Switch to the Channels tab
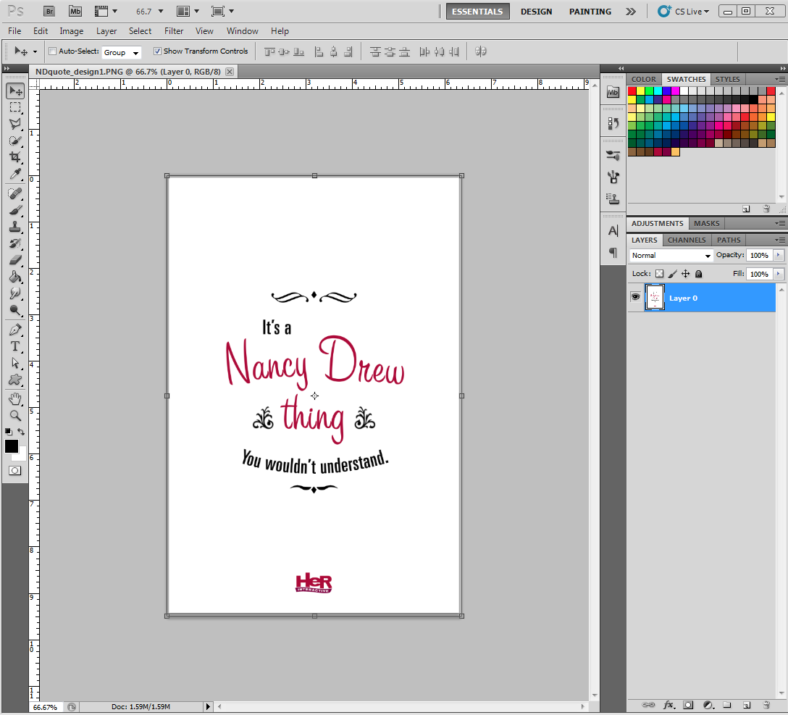Screen dimensions: 788x715 (686, 240)
